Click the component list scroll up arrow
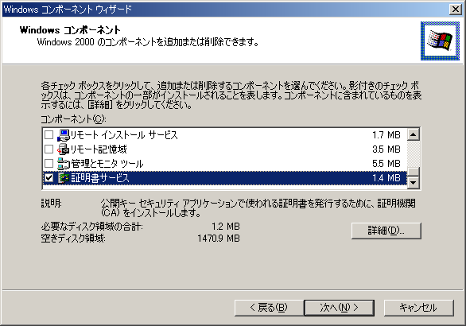Viewport: 466px width, 326px height. tap(413, 134)
